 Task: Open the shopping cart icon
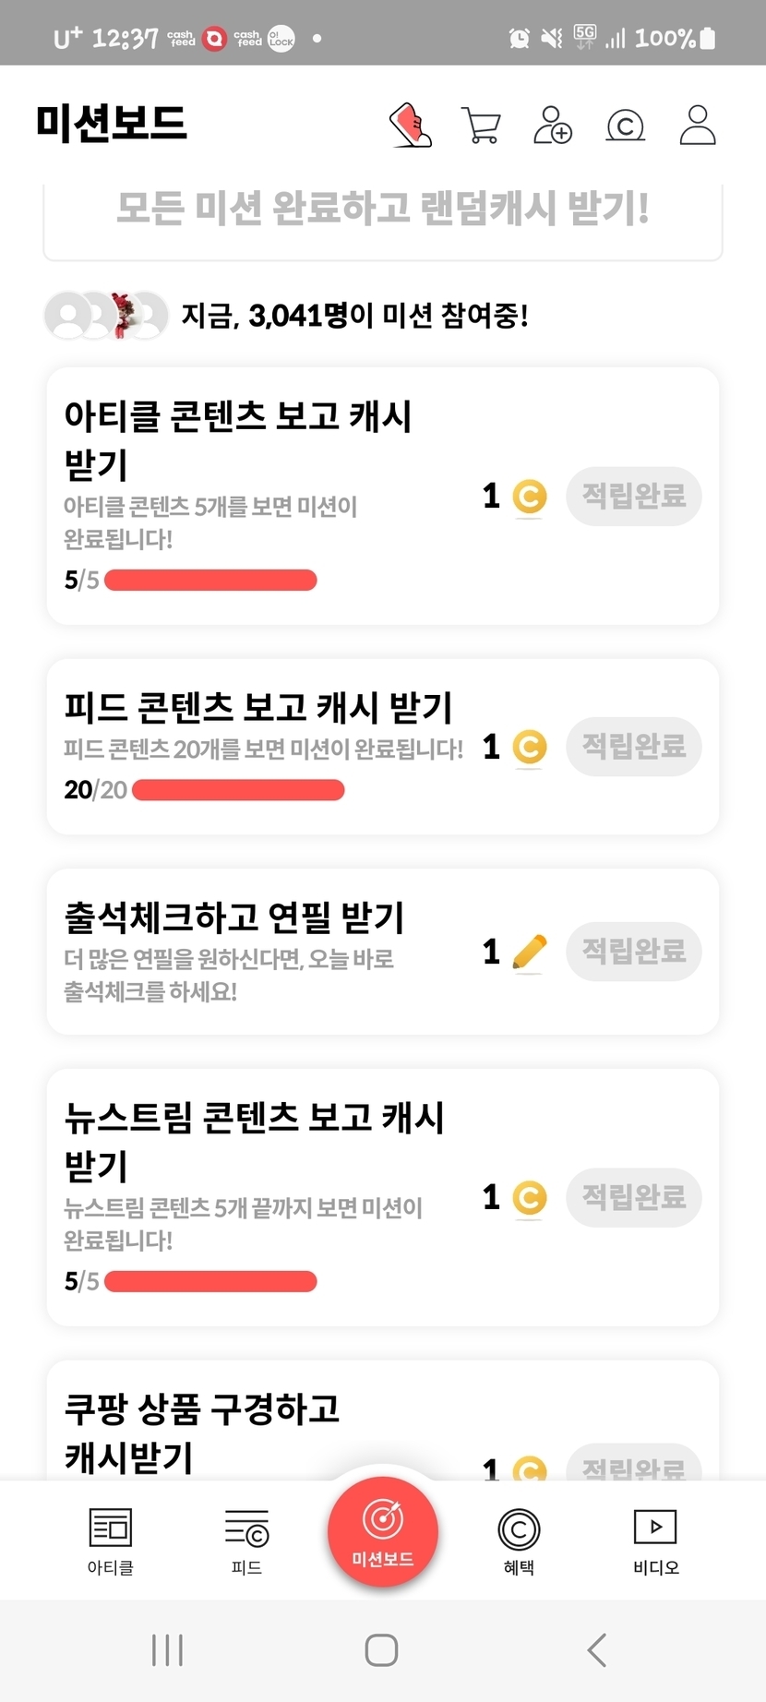tap(481, 126)
